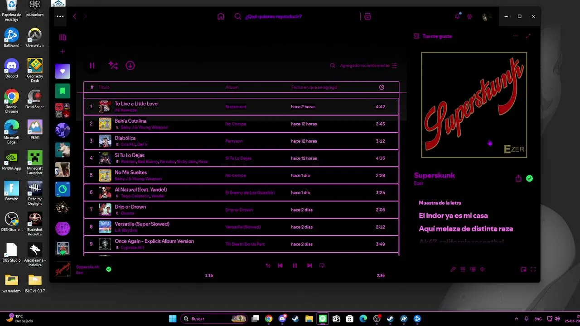Open the mini player icon

523,269
